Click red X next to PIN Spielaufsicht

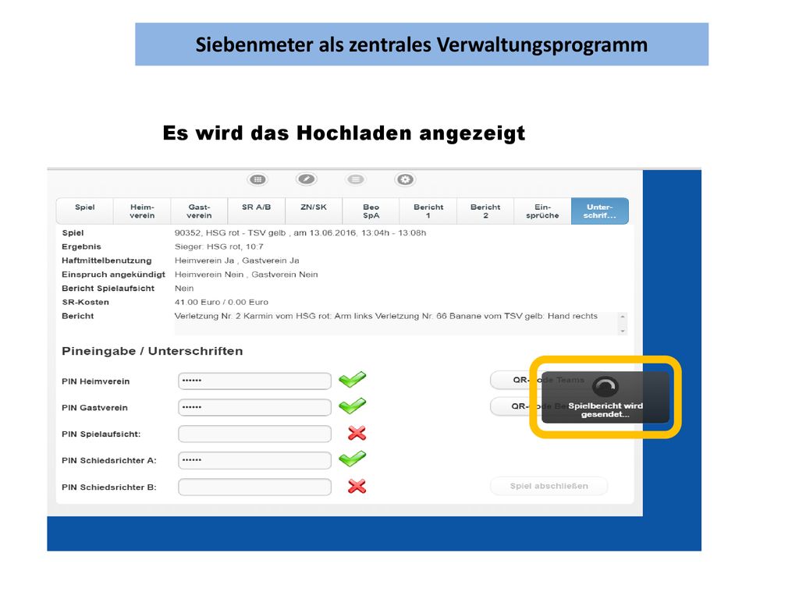click(x=357, y=433)
